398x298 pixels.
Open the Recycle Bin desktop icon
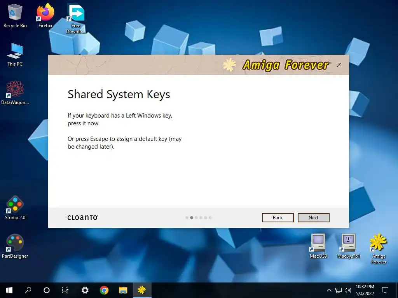tap(15, 16)
